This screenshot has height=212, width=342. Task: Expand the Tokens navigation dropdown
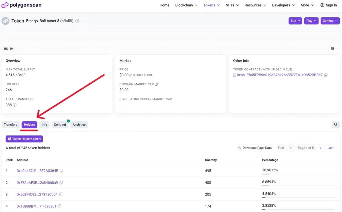(211, 5)
